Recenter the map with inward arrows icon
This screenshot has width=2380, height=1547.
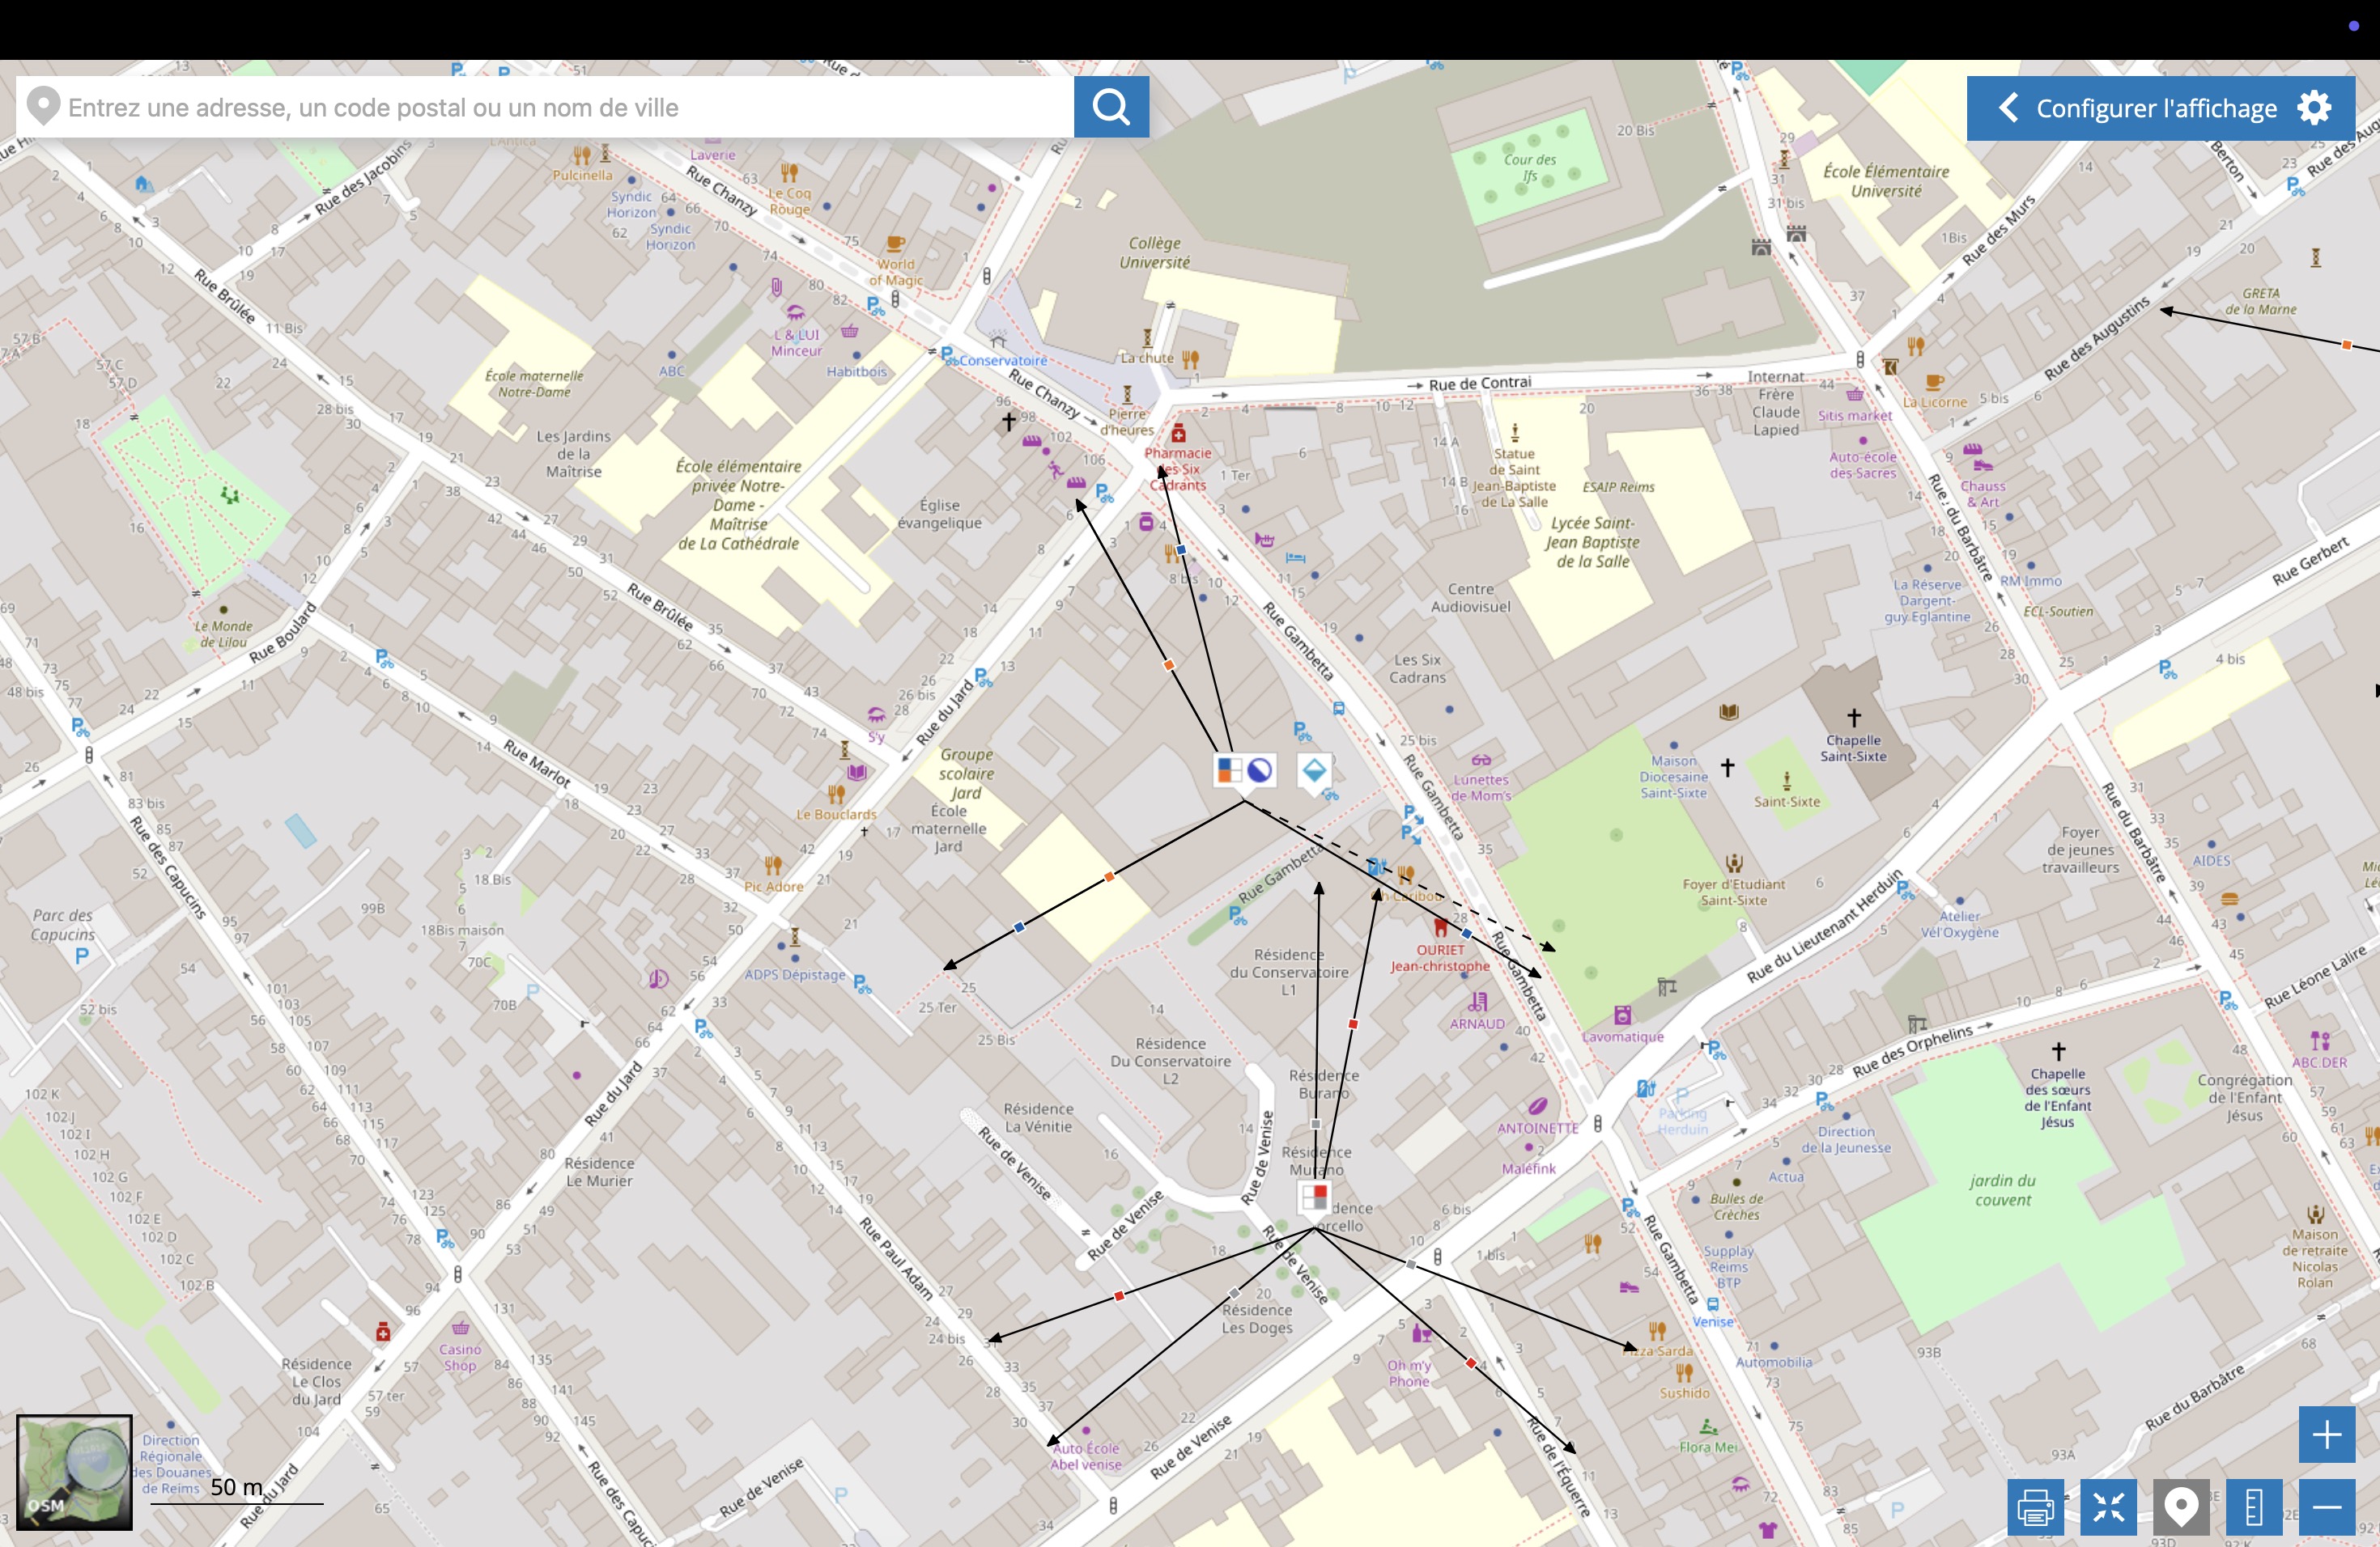pyautogui.click(x=2108, y=1506)
